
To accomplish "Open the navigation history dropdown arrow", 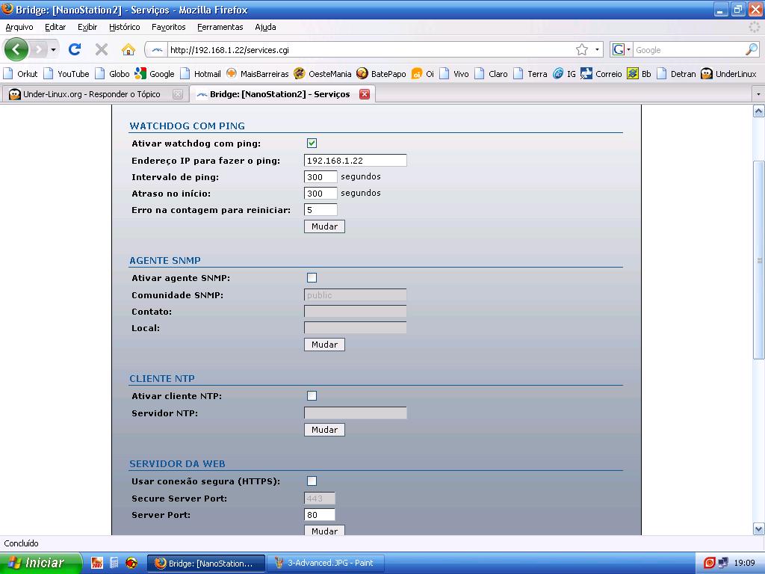I will (x=53, y=49).
